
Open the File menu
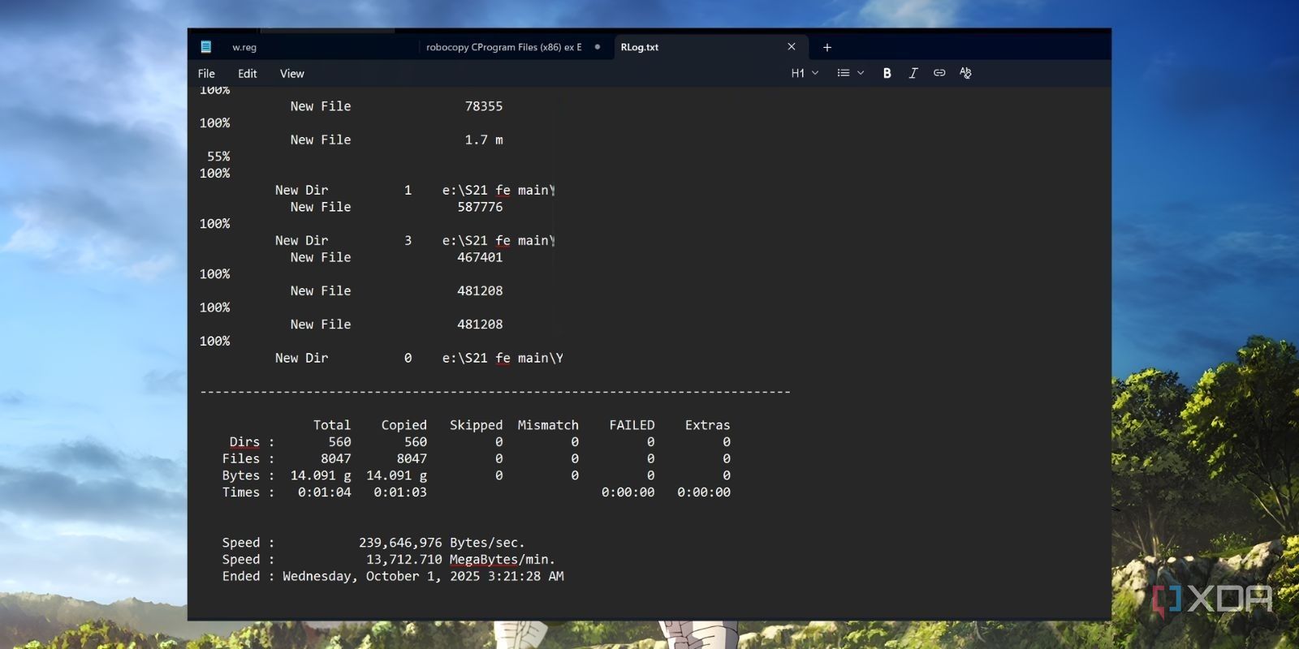point(206,74)
